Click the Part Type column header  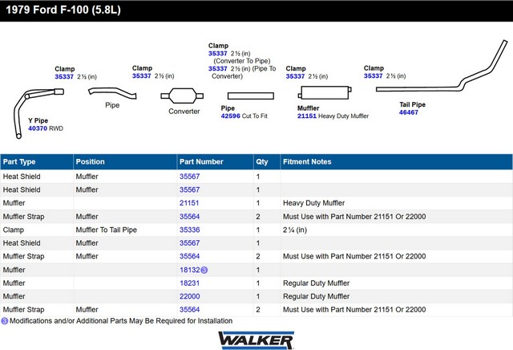pos(37,162)
